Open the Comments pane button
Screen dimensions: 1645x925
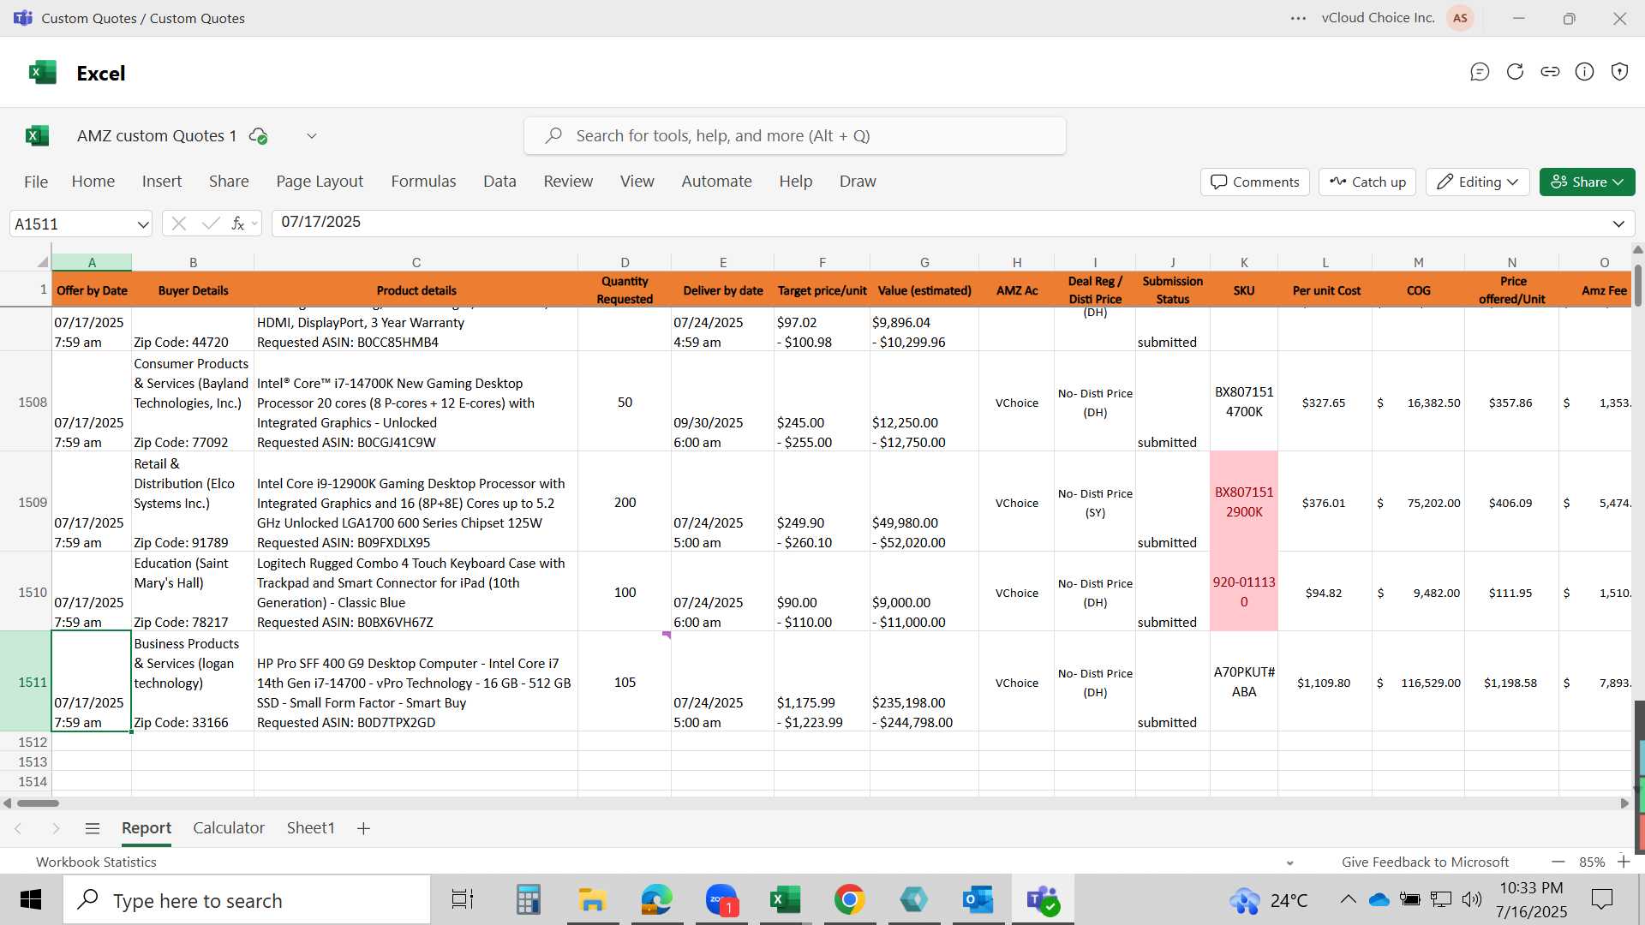click(x=1255, y=182)
